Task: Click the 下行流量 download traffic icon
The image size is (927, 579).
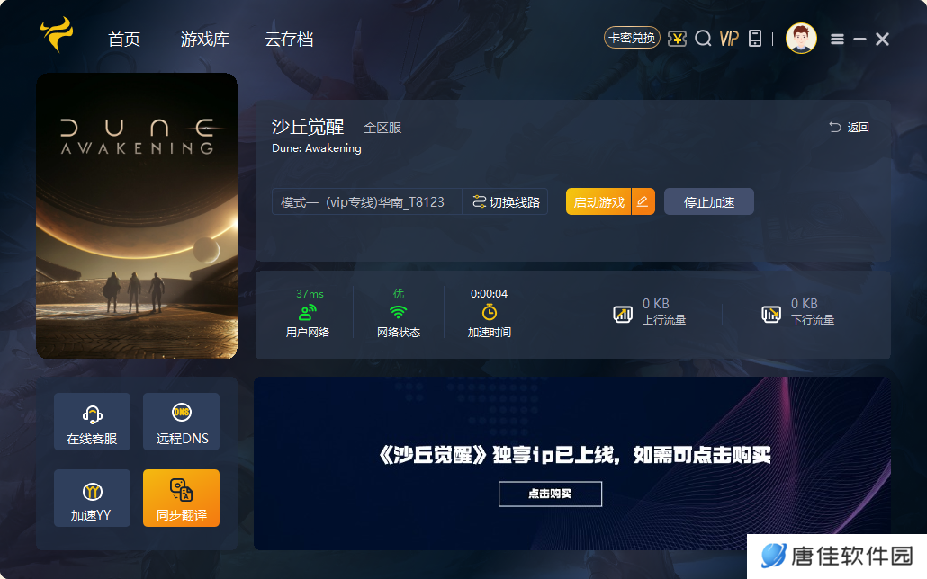Action: (771, 314)
